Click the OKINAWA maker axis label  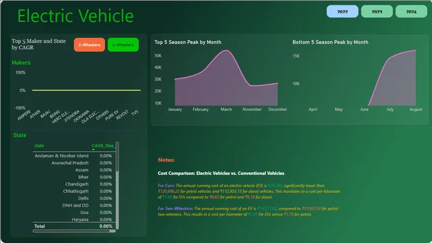[82, 116]
